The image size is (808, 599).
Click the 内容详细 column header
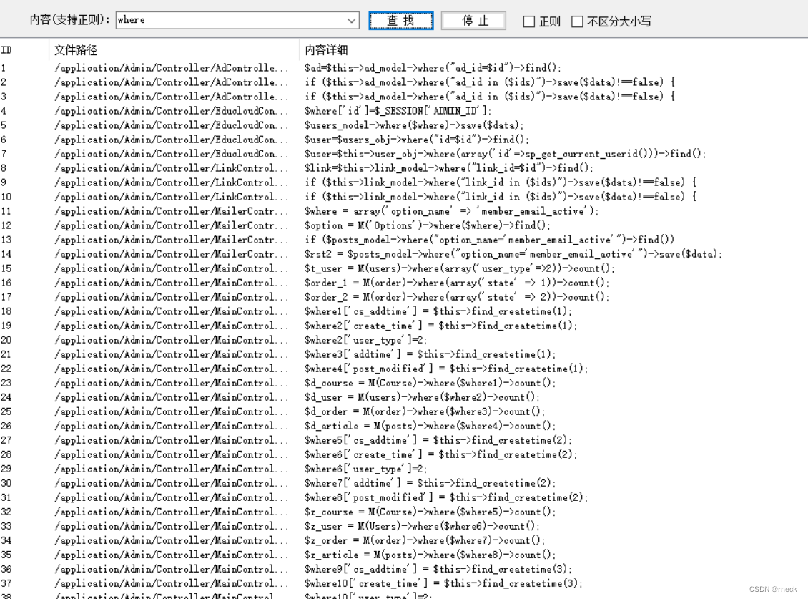pos(329,49)
